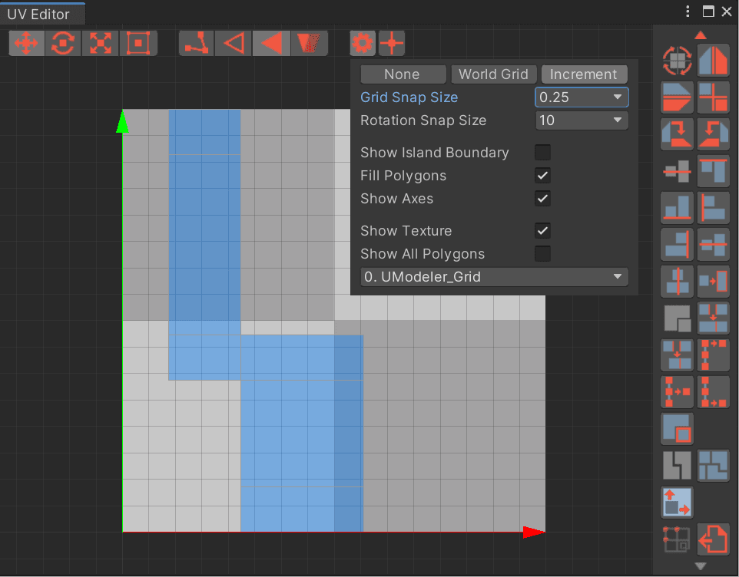Enable Show Island Boundary
This screenshot has width=739, height=577.
pos(542,152)
